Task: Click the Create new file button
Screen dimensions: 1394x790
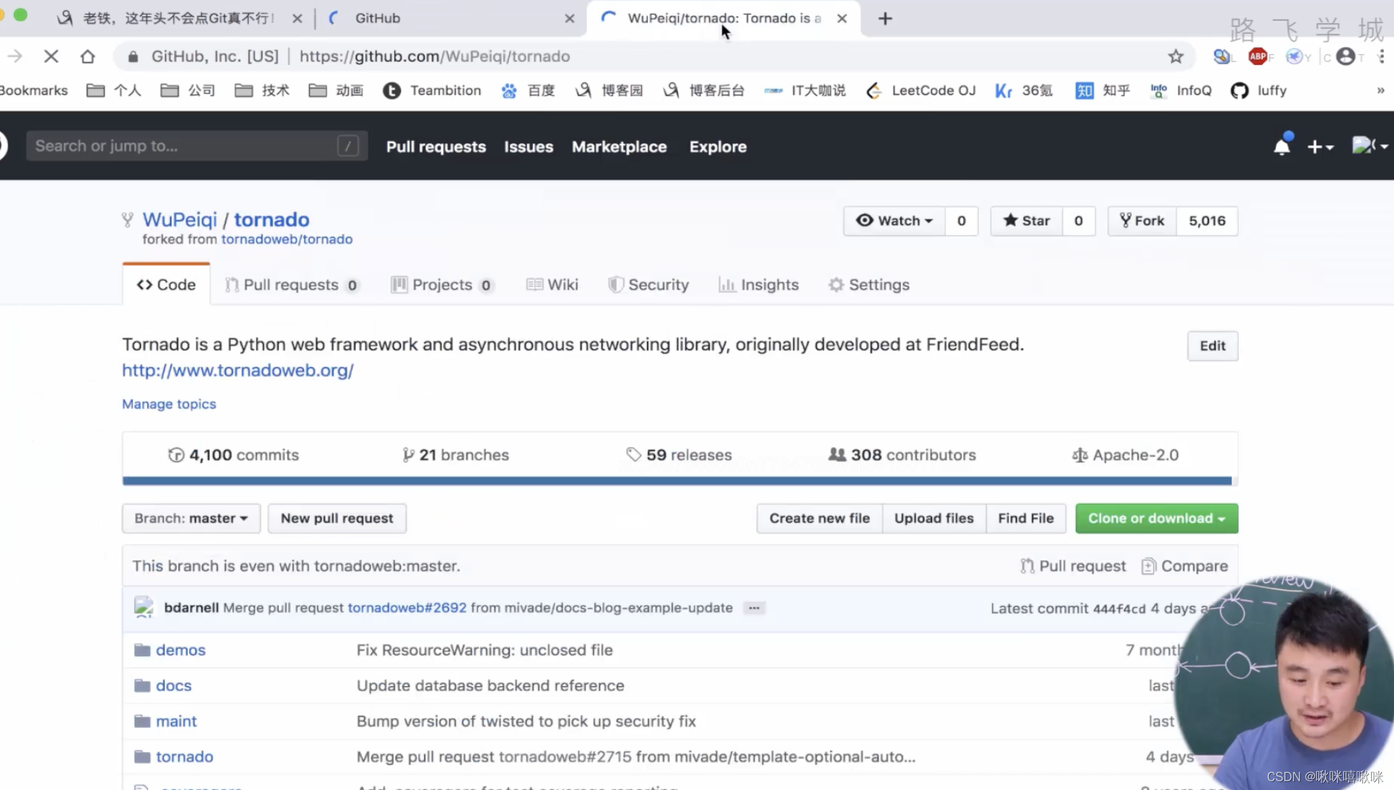Action: [819, 519]
